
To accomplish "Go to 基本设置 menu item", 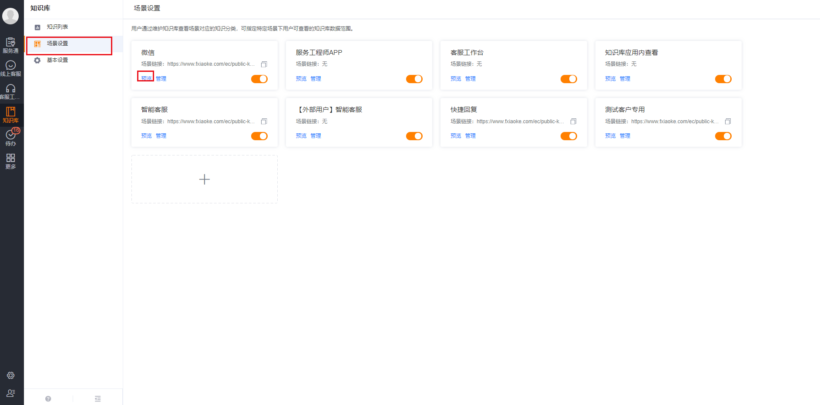I will pos(57,60).
